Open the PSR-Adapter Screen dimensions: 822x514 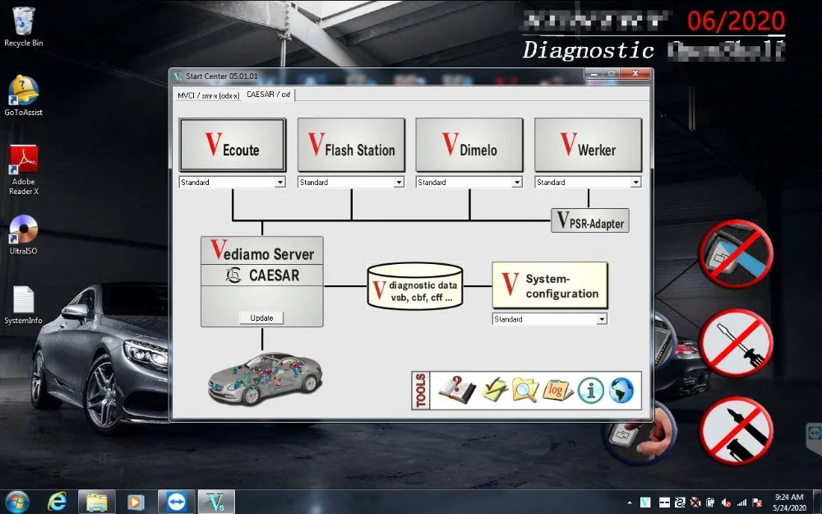(589, 220)
